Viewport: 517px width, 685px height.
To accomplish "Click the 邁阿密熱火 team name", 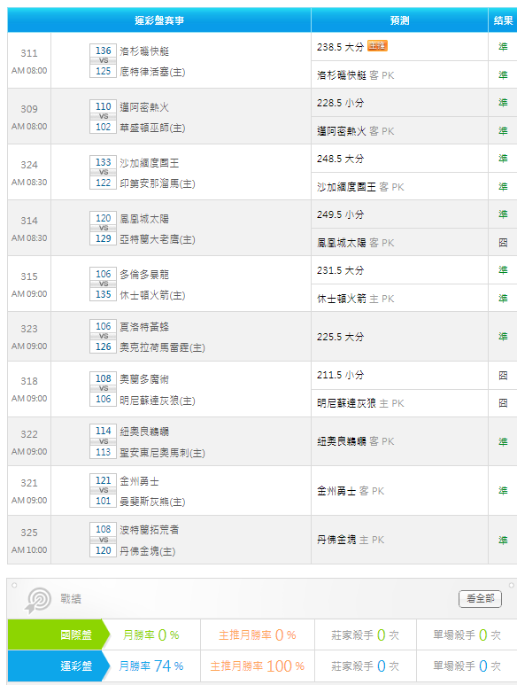I will pyautogui.click(x=144, y=107).
